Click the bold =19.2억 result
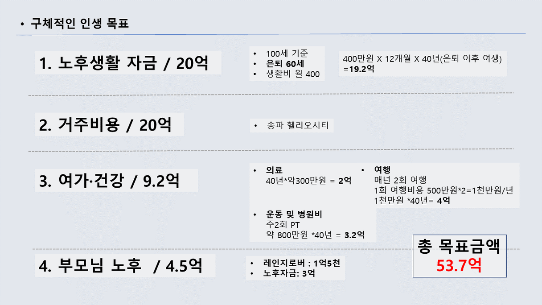 pyautogui.click(x=359, y=69)
